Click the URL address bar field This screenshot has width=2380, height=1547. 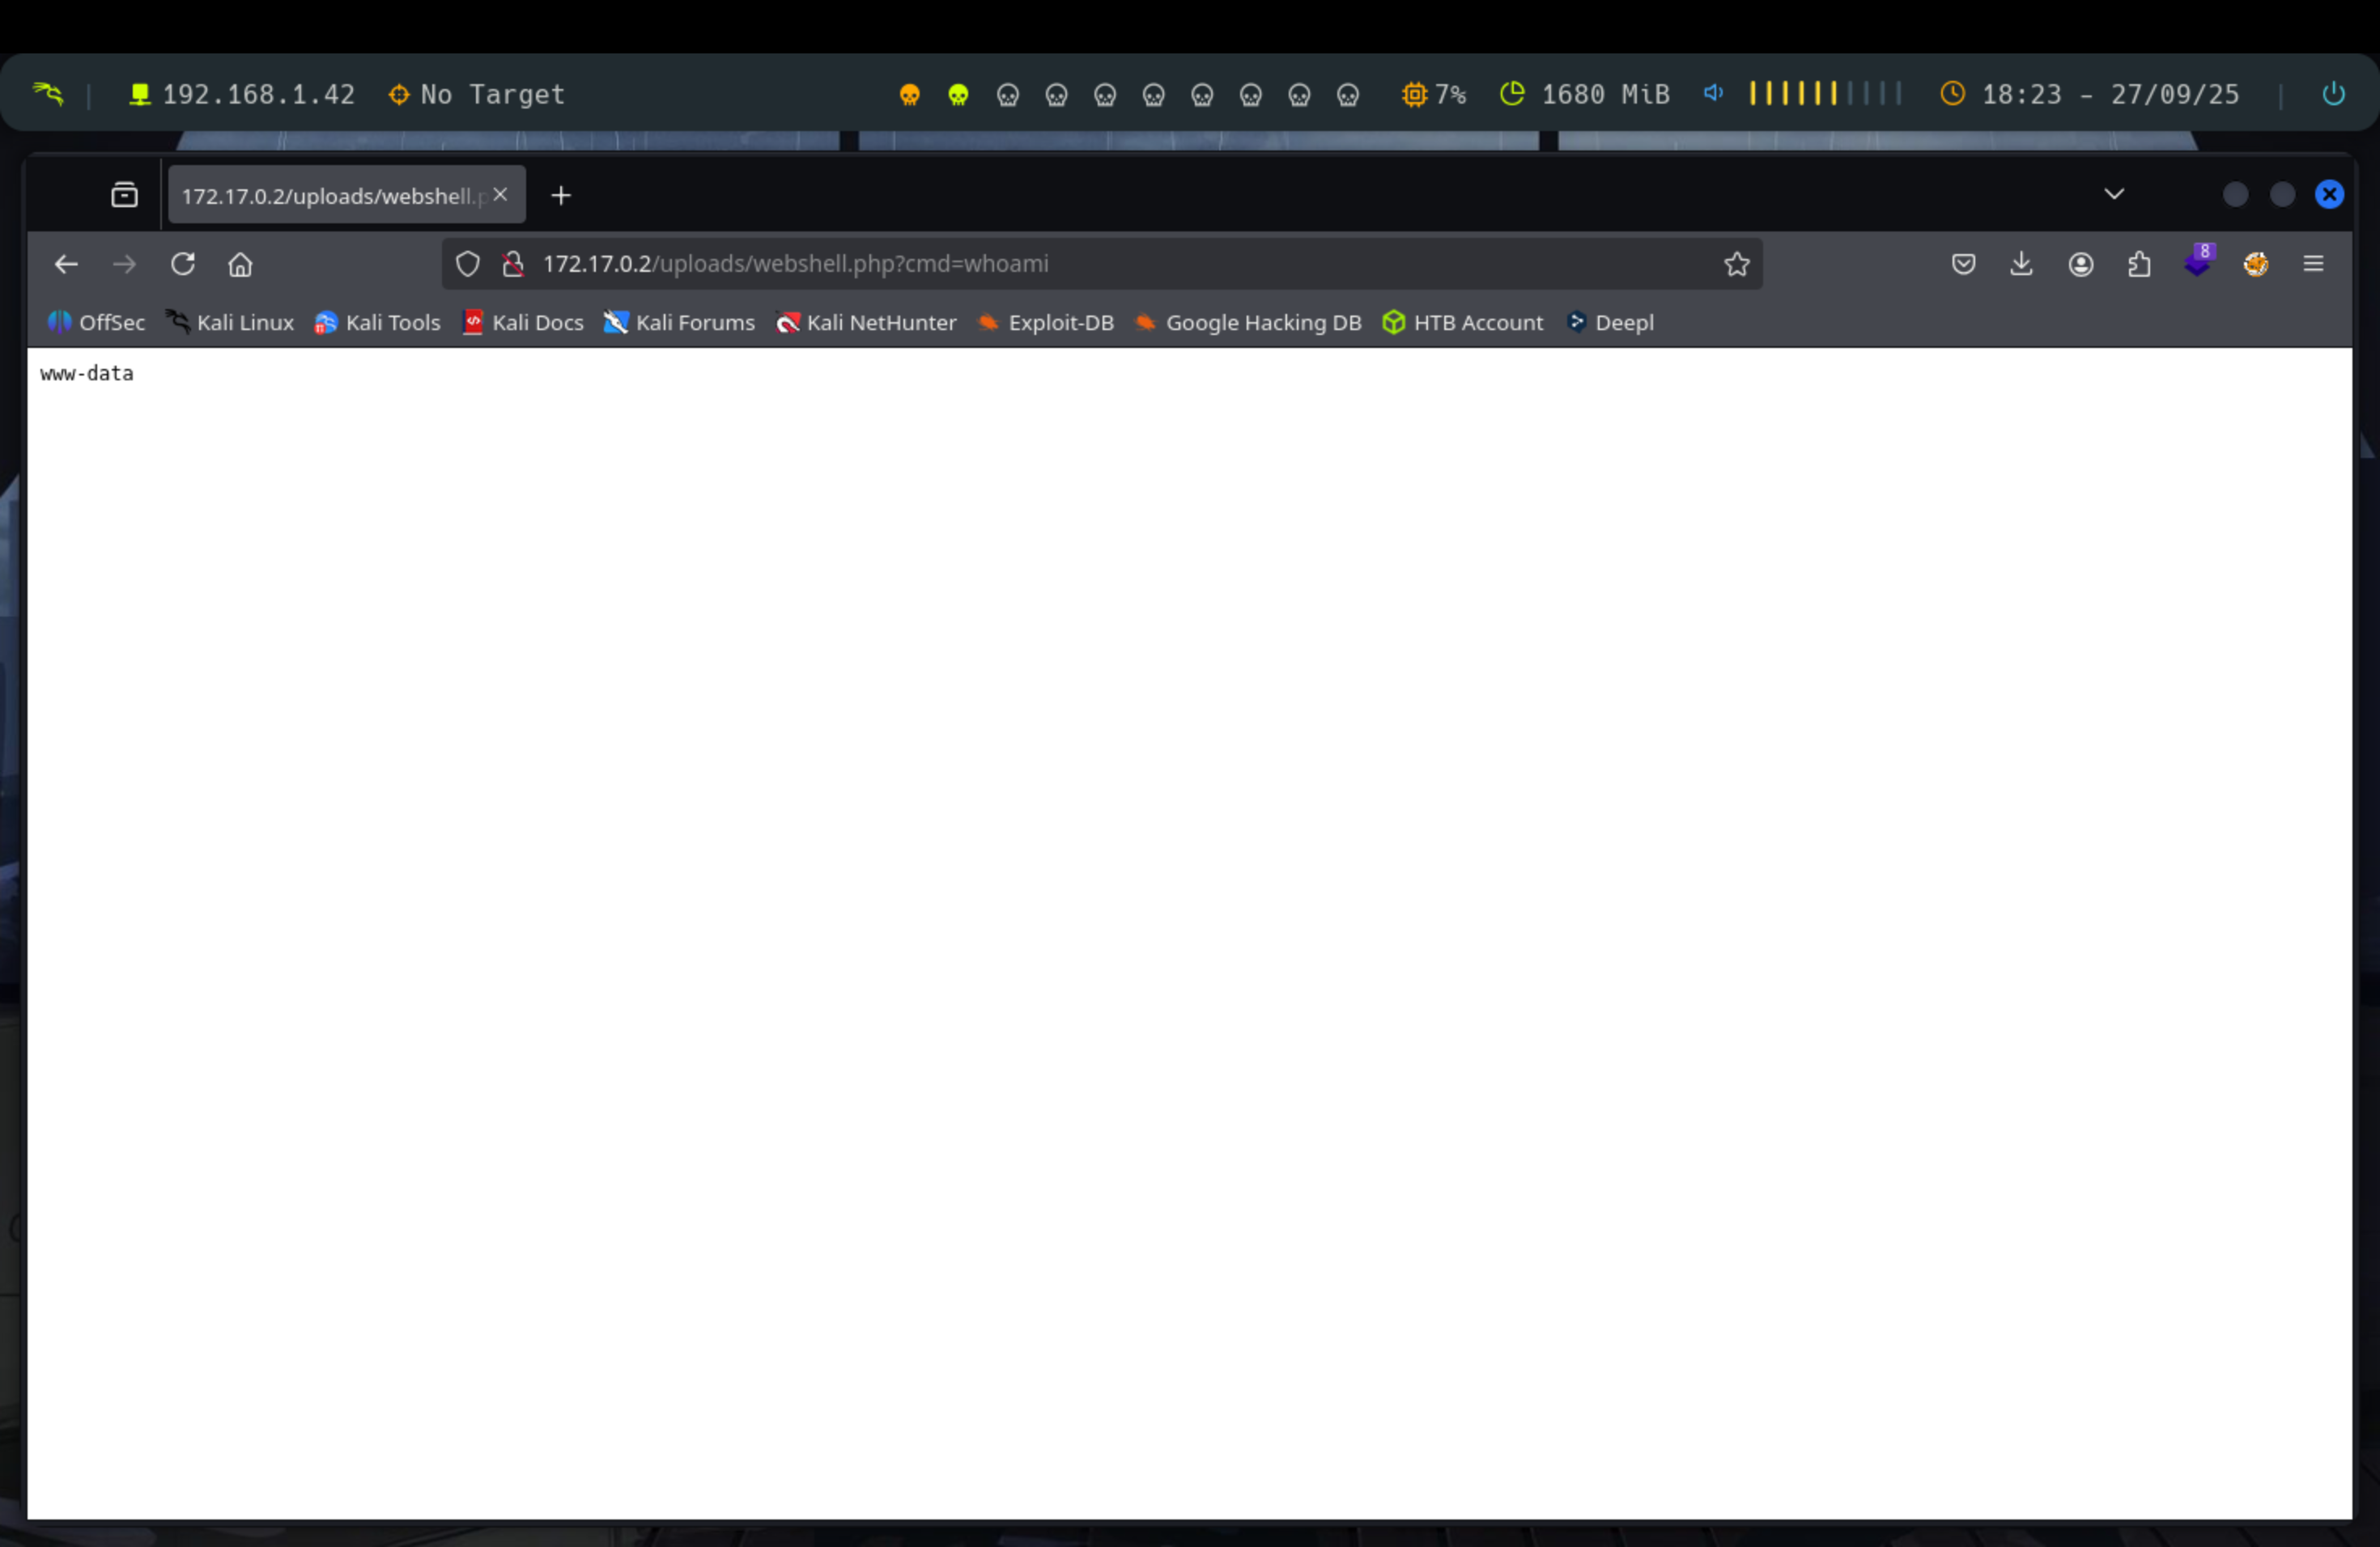point(1100,264)
